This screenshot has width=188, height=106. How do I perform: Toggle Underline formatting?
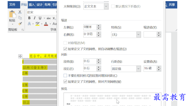(x=40, y=18)
